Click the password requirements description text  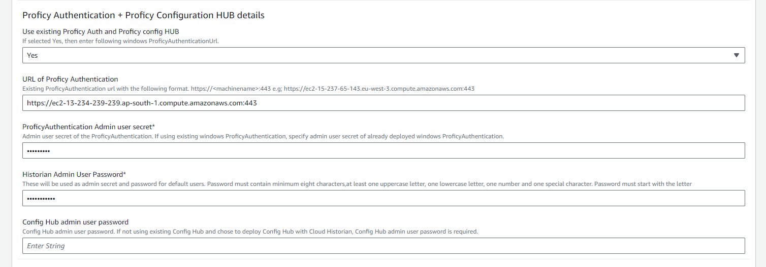click(x=357, y=184)
